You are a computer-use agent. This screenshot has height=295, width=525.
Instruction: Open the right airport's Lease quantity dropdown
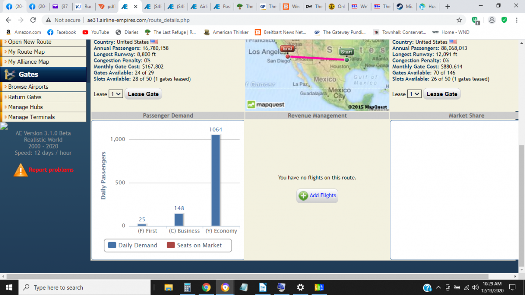click(414, 94)
